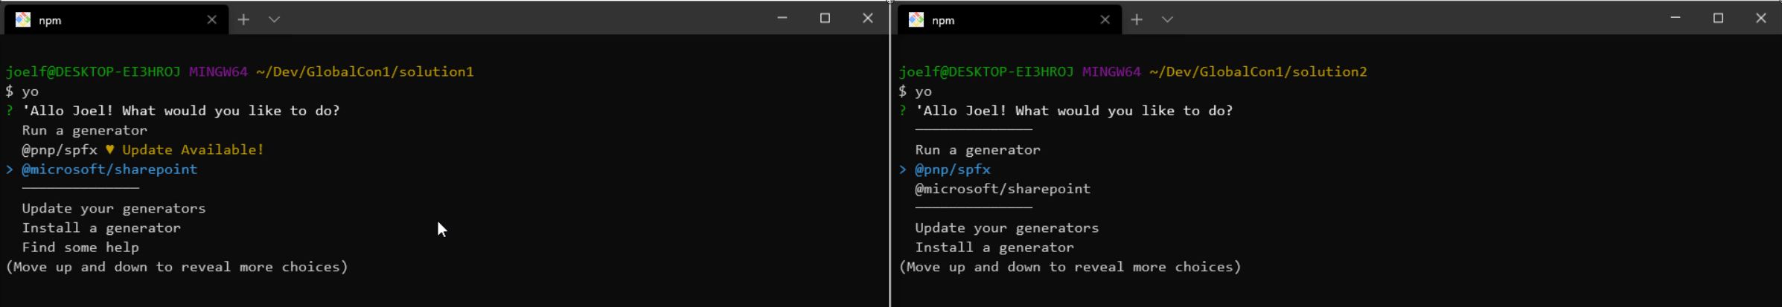Click Run a generator in right terminal

coord(978,150)
